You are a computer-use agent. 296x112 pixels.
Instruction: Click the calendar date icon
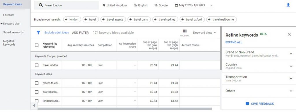coord(176,5)
